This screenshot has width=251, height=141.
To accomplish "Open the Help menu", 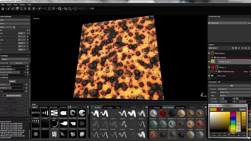I will [29, 5].
